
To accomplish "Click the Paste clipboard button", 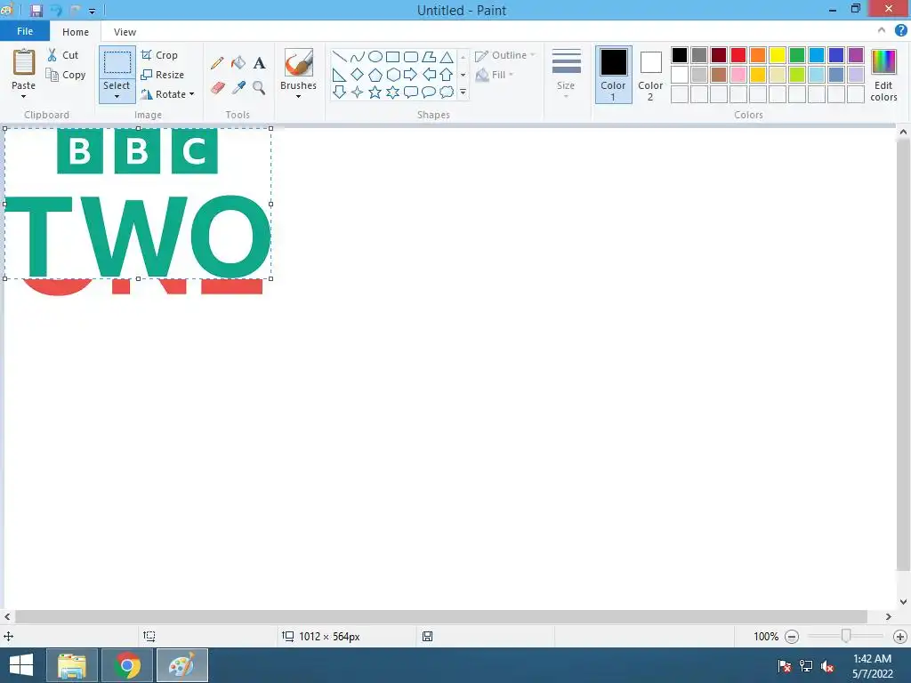I will pos(24,63).
